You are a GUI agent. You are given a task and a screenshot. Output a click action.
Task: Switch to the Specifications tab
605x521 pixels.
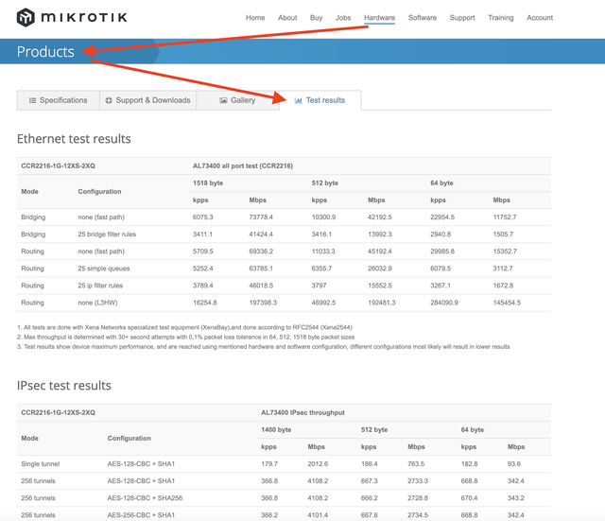(59, 100)
